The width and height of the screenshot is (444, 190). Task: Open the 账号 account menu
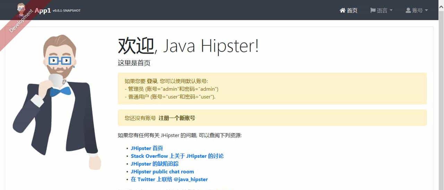417,10
